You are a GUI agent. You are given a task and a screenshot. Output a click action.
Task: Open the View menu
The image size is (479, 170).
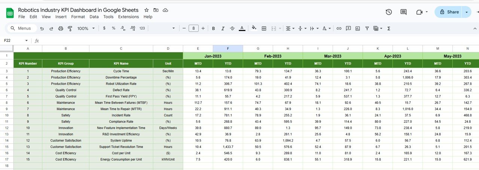click(x=46, y=17)
